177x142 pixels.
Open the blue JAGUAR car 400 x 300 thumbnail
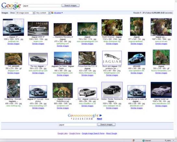(137, 58)
